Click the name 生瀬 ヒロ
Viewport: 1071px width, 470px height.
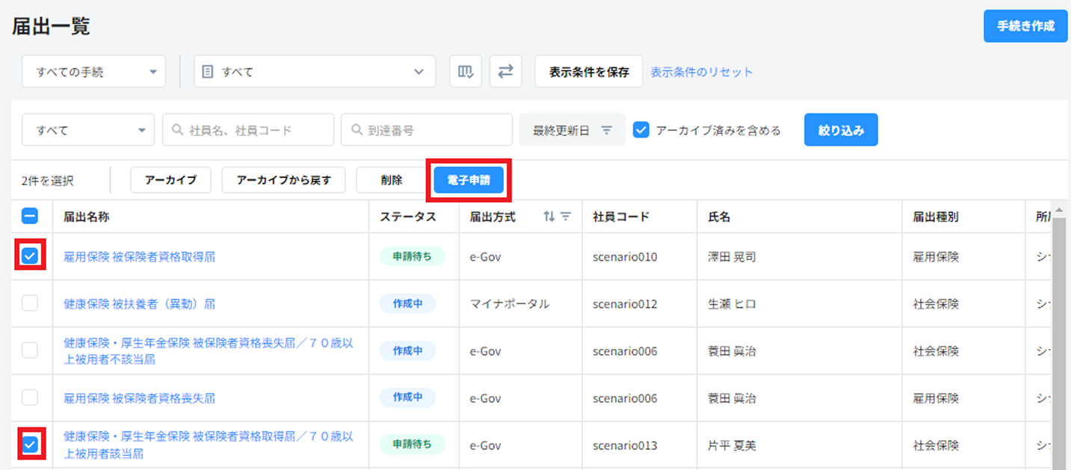[732, 303]
